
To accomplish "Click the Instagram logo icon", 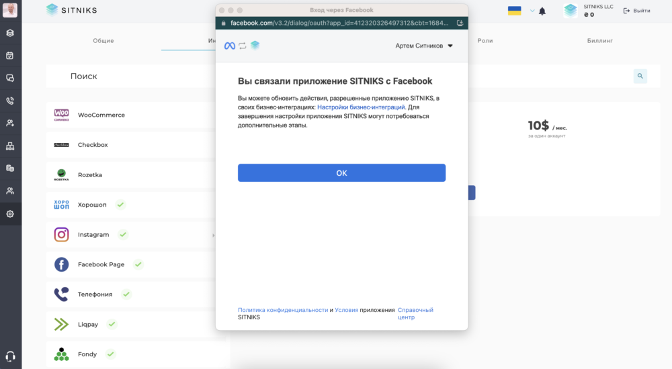I will 61,235.
